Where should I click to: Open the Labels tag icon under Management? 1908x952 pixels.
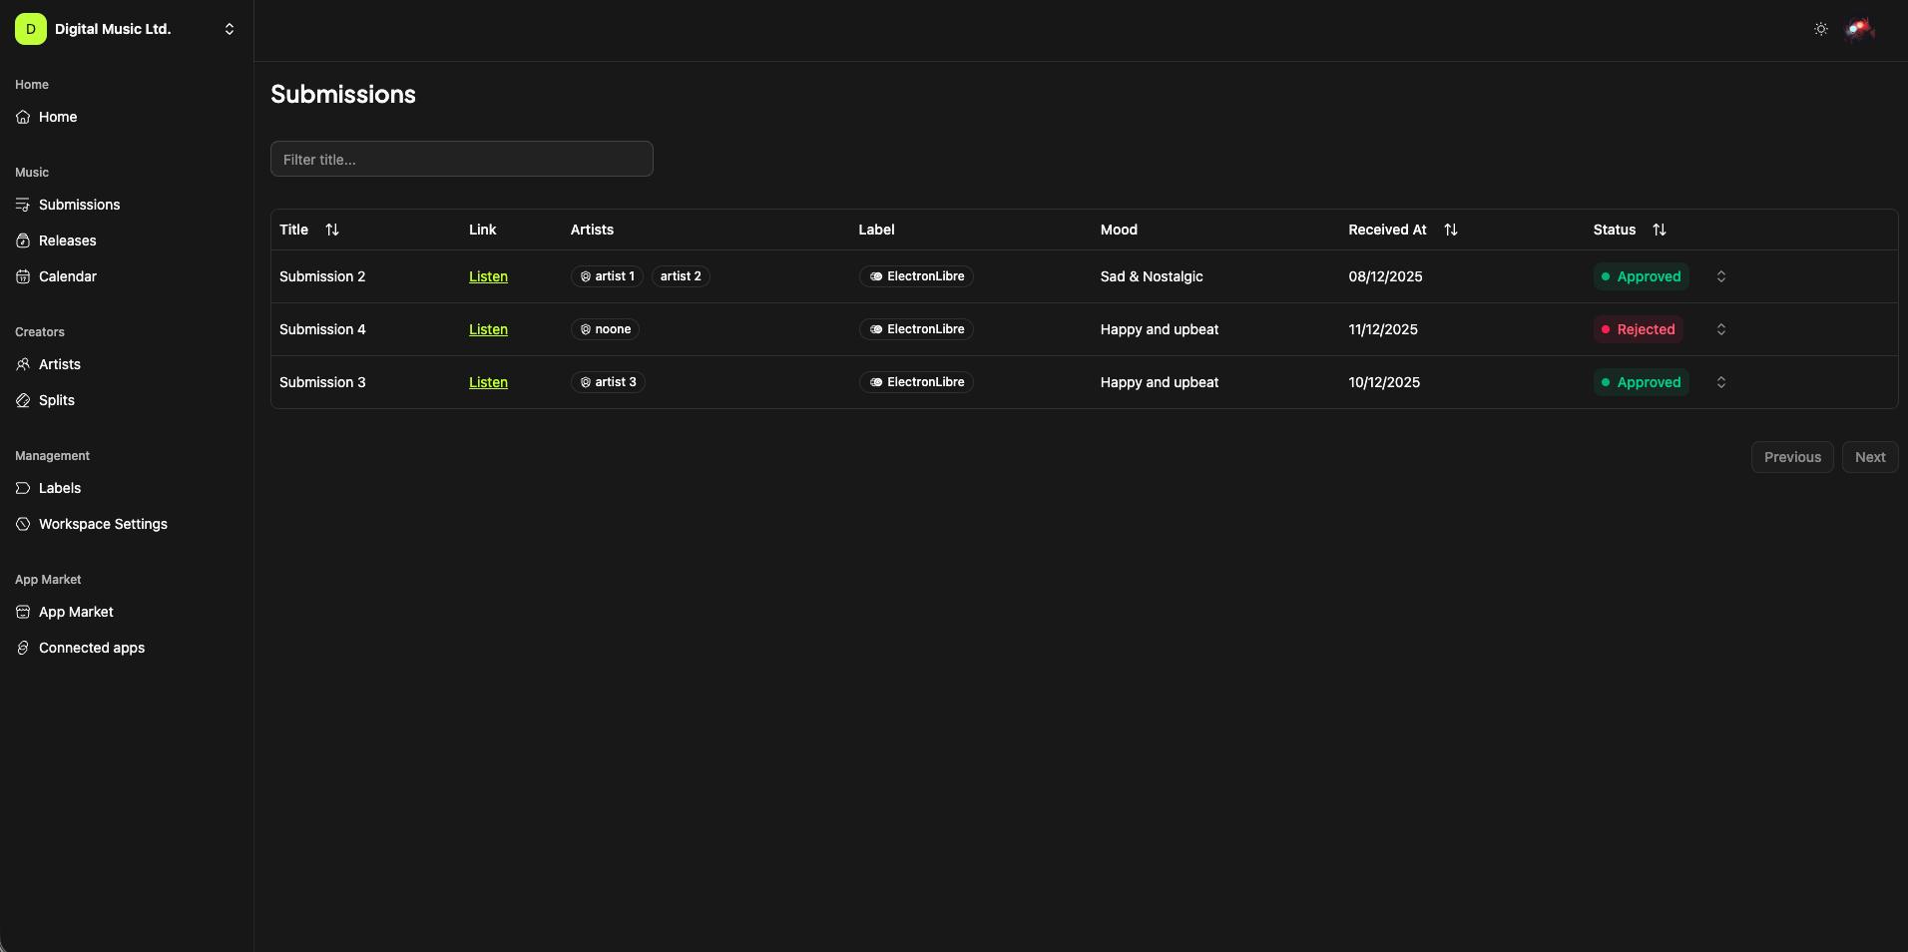[22, 488]
